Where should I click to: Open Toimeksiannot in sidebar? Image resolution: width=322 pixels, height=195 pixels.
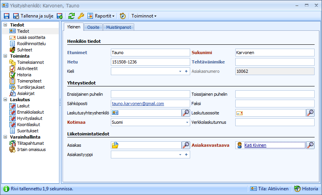point(26,62)
